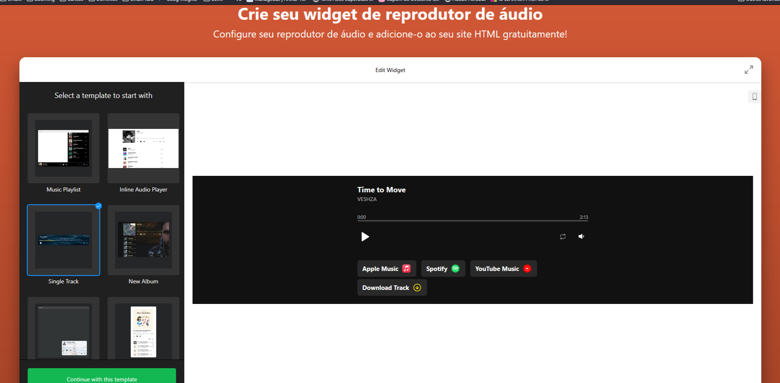Select the white storybook-style template

(x=143, y=328)
